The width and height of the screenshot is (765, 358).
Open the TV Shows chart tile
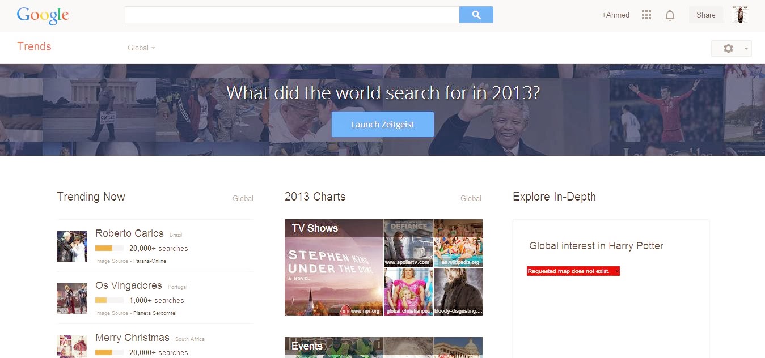333,267
